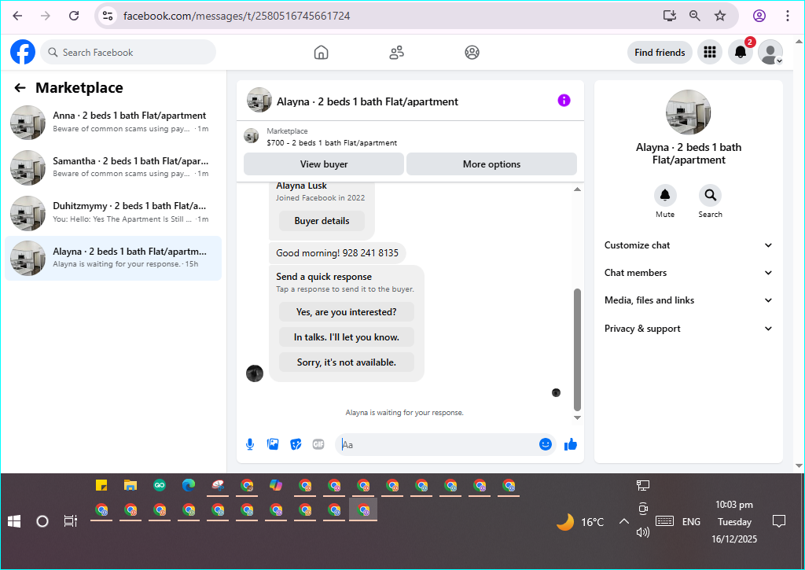805x570 pixels.
Task: Click sender avatar beside quick responses
Action: pos(255,373)
